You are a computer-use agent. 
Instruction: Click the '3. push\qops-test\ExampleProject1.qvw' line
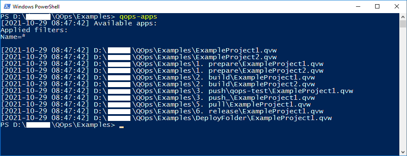[x=177, y=91]
